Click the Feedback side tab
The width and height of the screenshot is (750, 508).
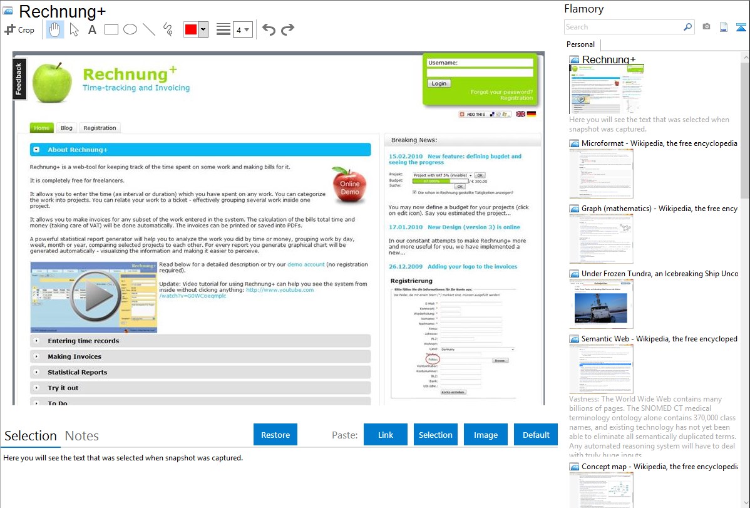[x=19, y=79]
